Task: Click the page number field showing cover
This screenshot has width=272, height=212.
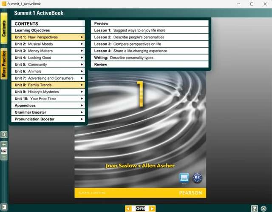Action: tap(140, 209)
